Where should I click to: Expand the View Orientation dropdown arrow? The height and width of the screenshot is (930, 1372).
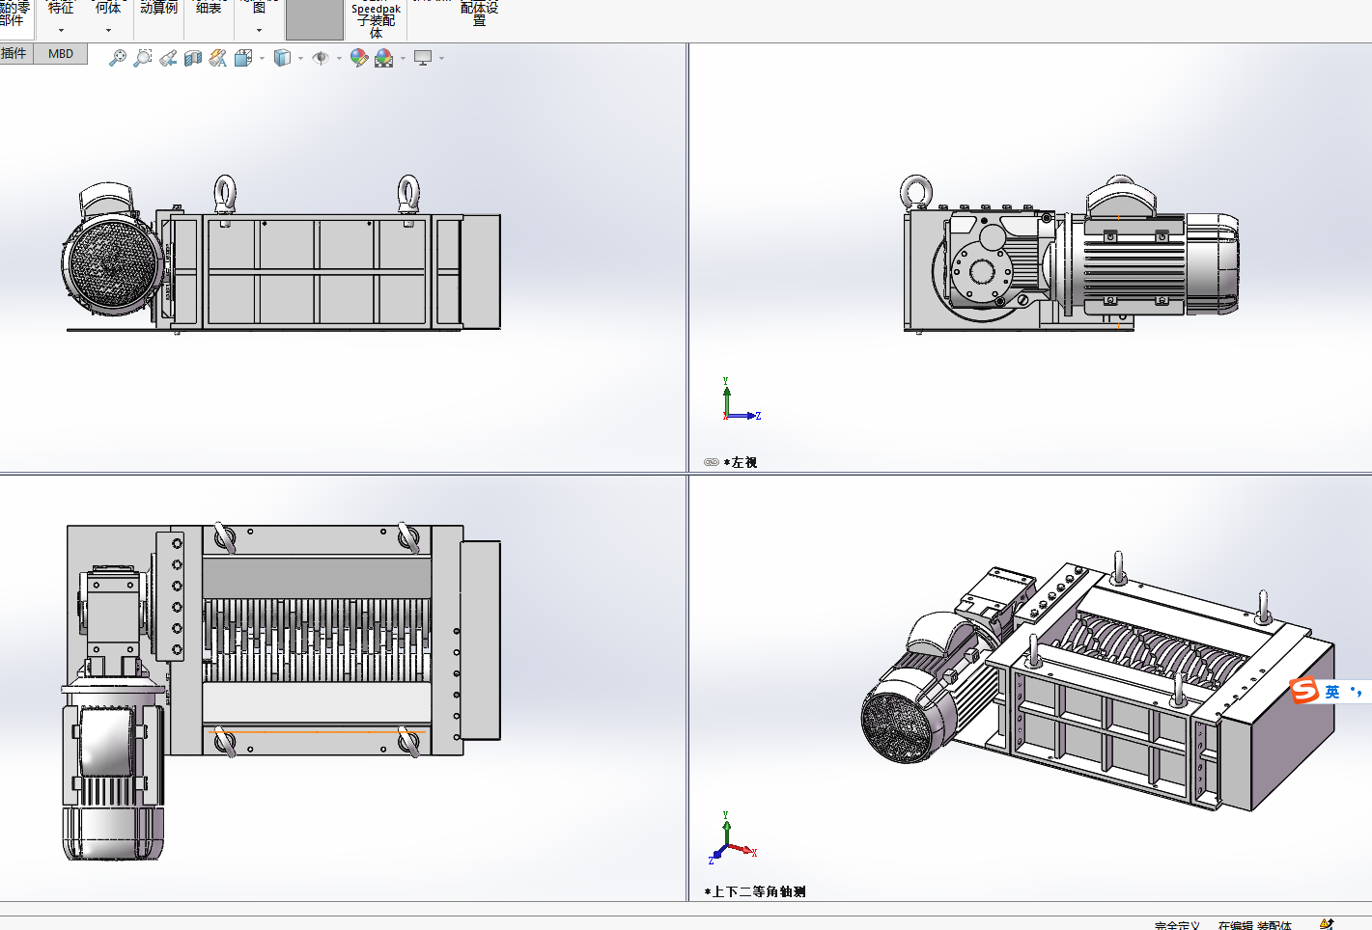pyautogui.click(x=262, y=59)
